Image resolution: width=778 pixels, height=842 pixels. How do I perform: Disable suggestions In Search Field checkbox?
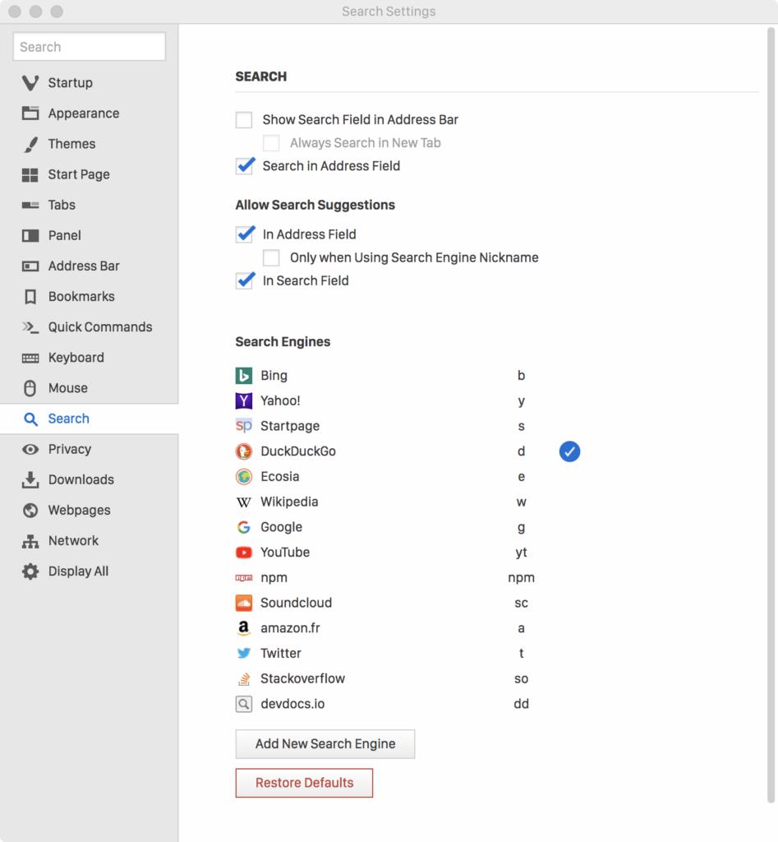[244, 281]
